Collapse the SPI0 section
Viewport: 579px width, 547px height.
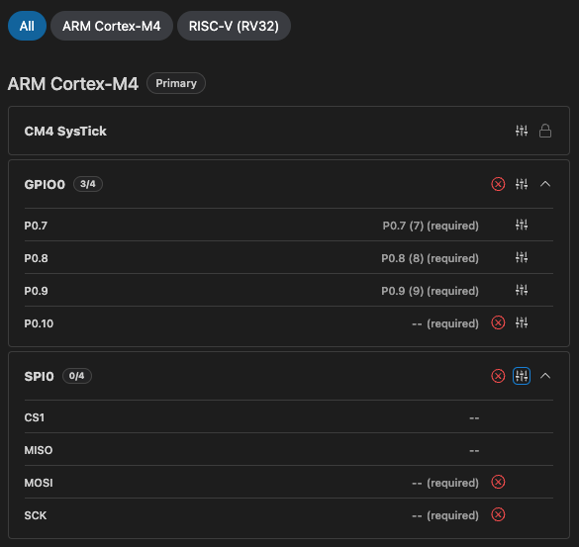pyautogui.click(x=545, y=376)
